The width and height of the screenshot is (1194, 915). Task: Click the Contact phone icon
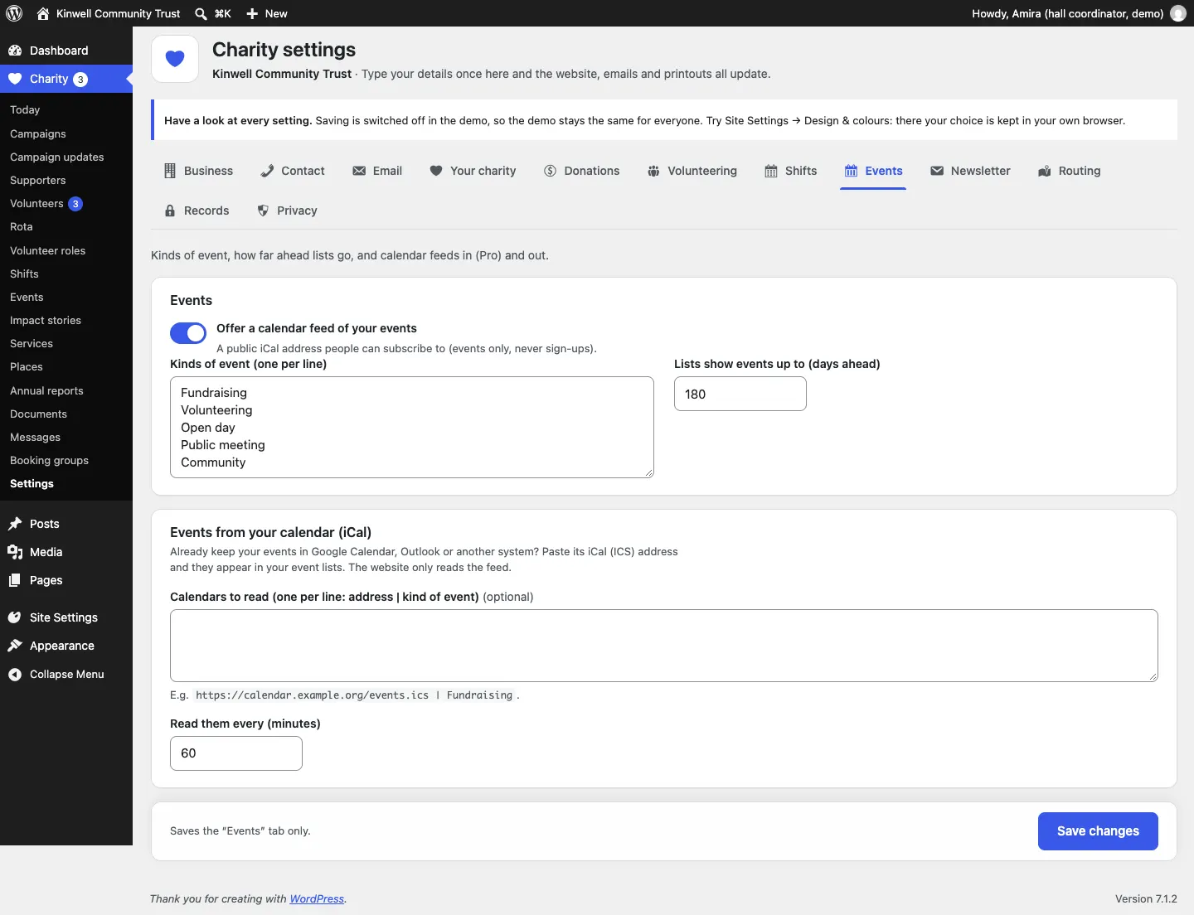(x=267, y=171)
